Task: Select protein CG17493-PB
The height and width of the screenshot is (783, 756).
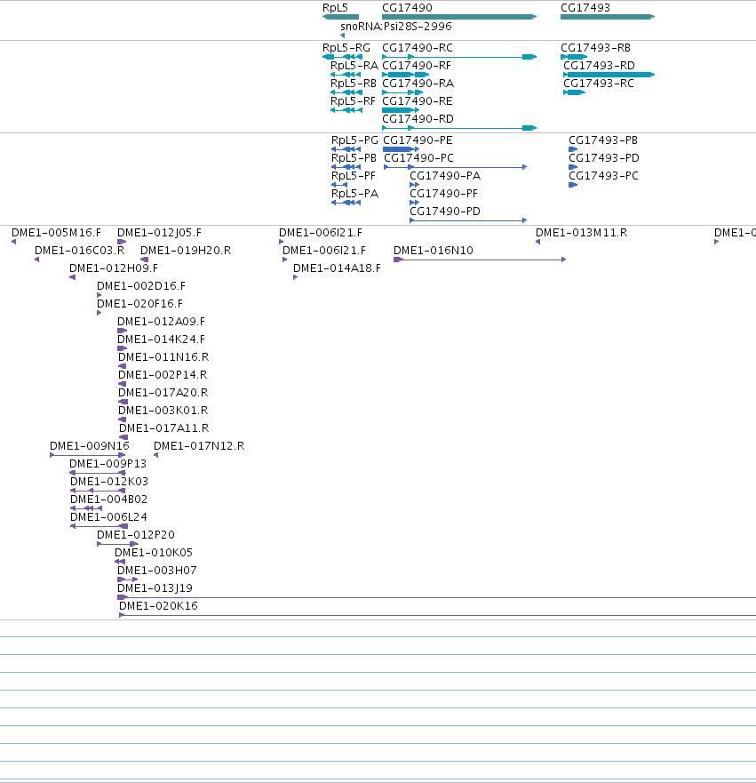Action: pos(573,149)
